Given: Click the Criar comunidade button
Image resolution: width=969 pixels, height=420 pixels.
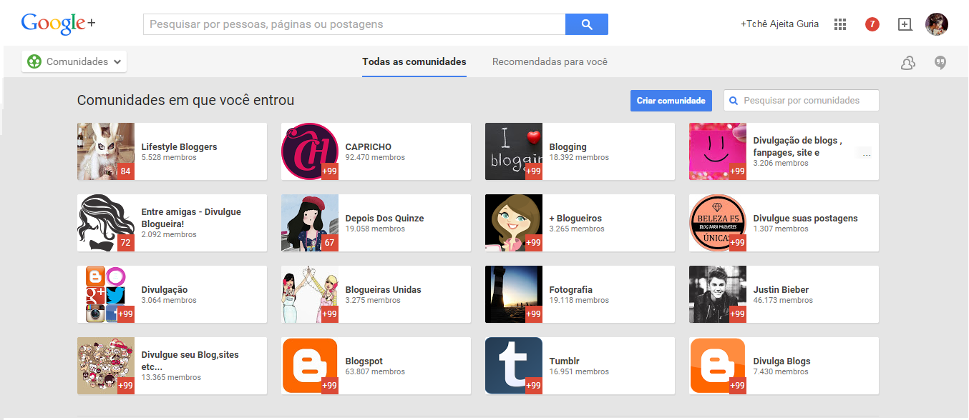Looking at the screenshot, I should click(x=671, y=101).
